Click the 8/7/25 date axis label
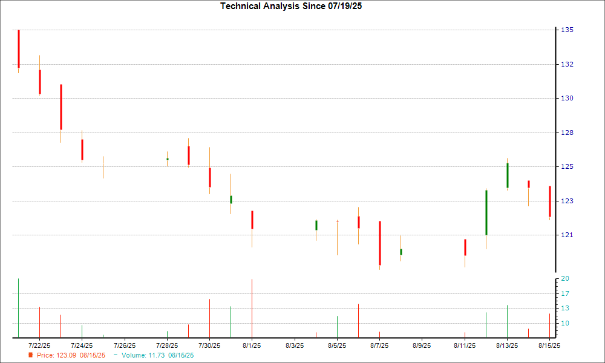The width and height of the screenshot is (605, 363). (x=380, y=345)
